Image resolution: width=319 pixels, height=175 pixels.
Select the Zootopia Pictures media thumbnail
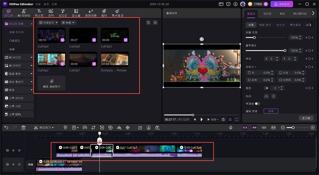(114, 60)
